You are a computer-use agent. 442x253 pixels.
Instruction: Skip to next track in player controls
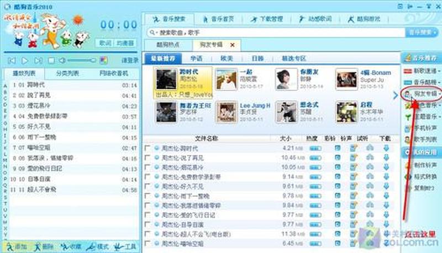38,61
